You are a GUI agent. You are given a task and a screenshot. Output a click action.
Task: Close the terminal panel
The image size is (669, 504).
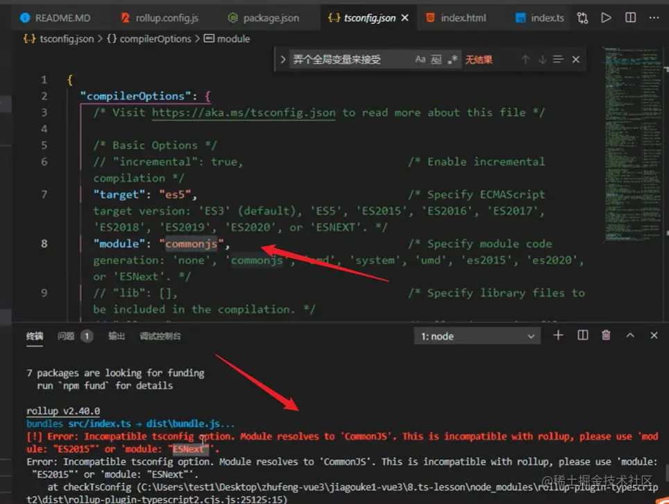pyautogui.click(x=654, y=335)
